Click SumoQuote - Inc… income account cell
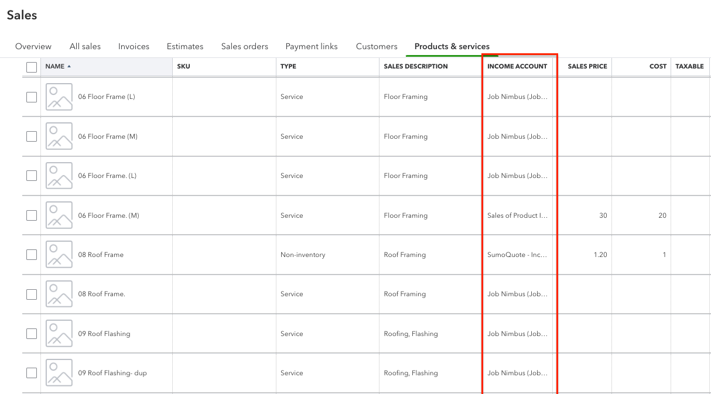The height and width of the screenshot is (394, 711). pyautogui.click(x=517, y=255)
